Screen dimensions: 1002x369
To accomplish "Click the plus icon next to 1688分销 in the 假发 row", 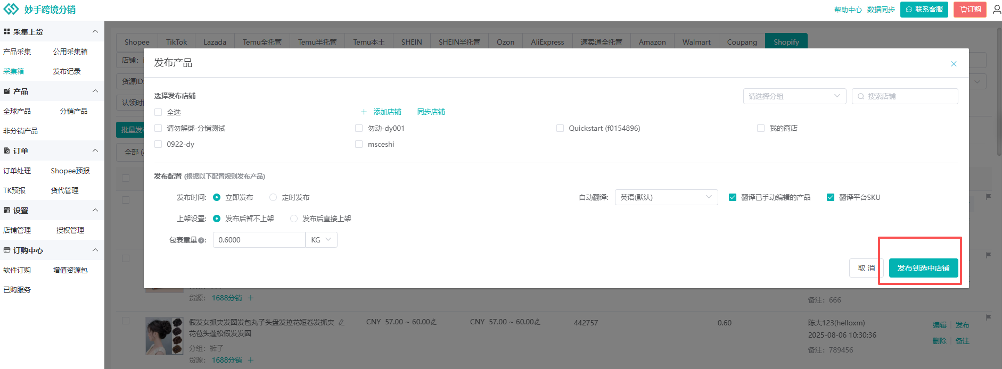I will click(251, 360).
